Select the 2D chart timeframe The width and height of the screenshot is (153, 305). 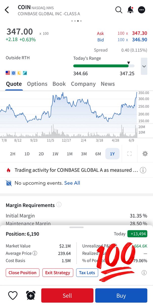(x=41, y=154)
